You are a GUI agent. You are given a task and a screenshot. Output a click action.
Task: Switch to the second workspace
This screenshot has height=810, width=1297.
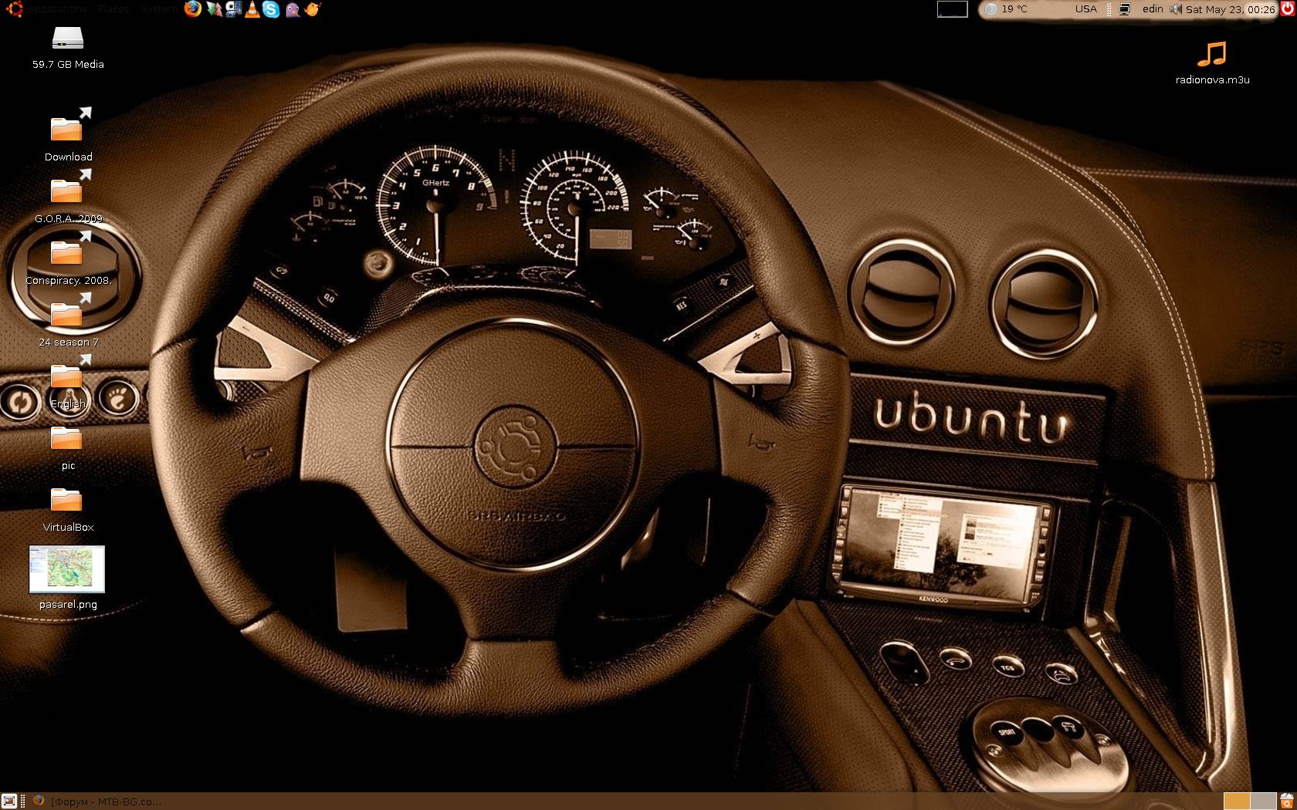1263,801
